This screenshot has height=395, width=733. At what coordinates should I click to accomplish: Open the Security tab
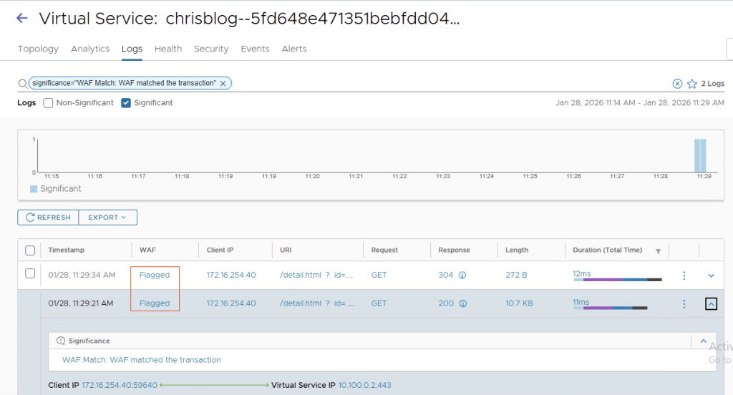pos(211,49)
